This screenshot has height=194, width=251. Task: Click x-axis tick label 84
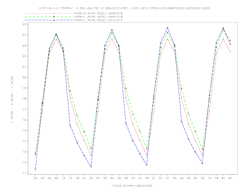pos(230,178)
